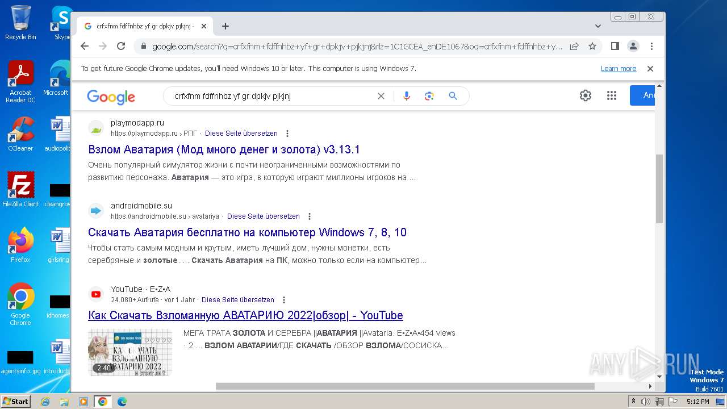The image size is (727, 409).
Task: Share this page from the address bar
Action: pos(574,46)
